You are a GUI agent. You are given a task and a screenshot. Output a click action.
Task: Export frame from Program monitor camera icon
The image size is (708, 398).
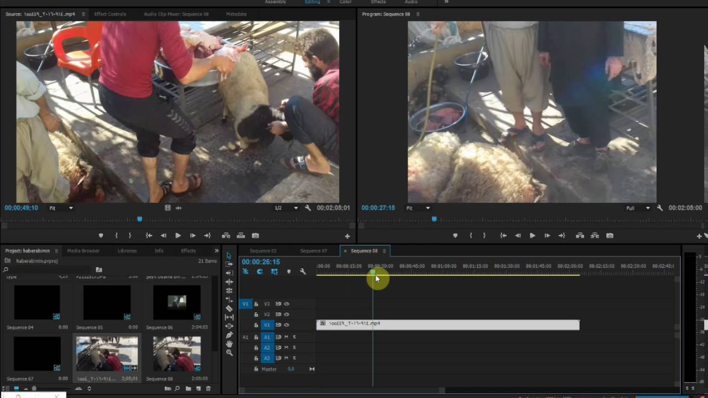pyautogui.click(x=610, y=235)
